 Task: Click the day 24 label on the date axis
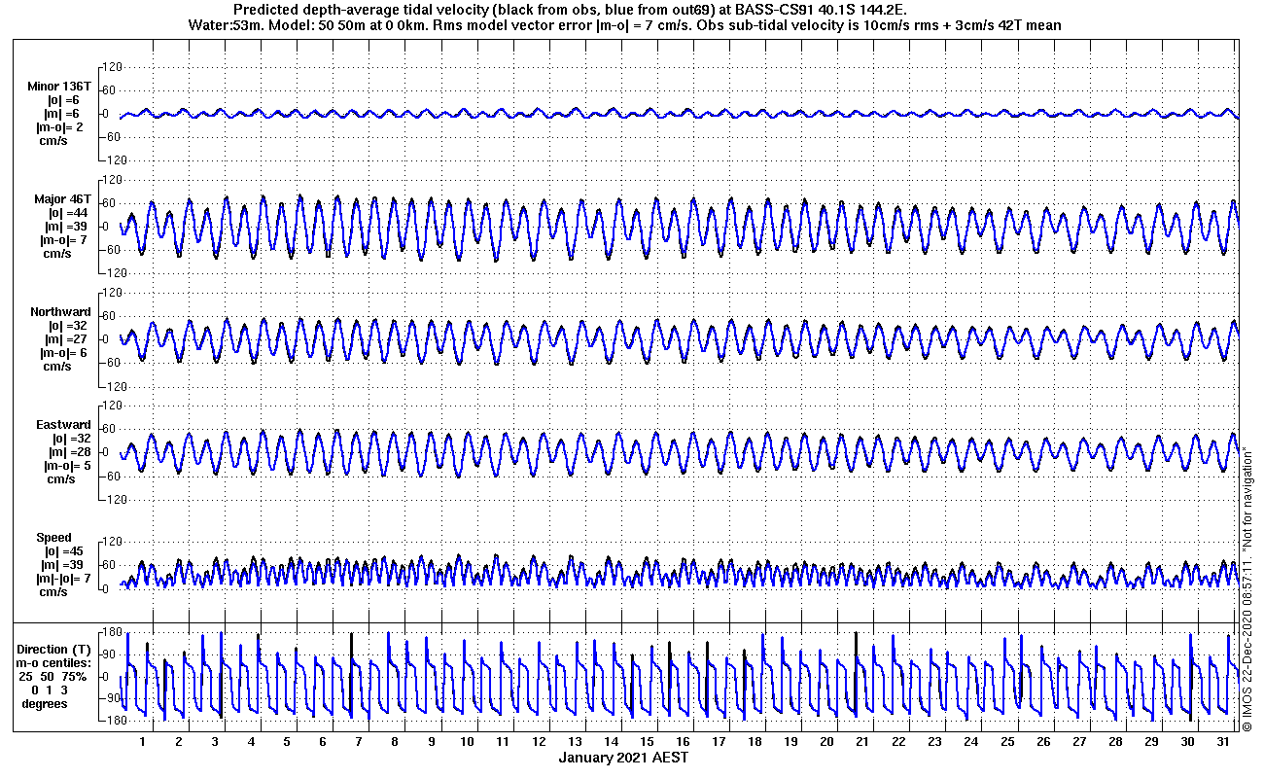coord(970,742)
